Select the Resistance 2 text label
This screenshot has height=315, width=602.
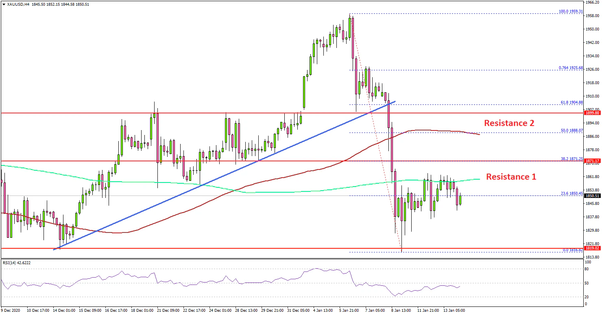pyautogui.click(x=508, y=123)
